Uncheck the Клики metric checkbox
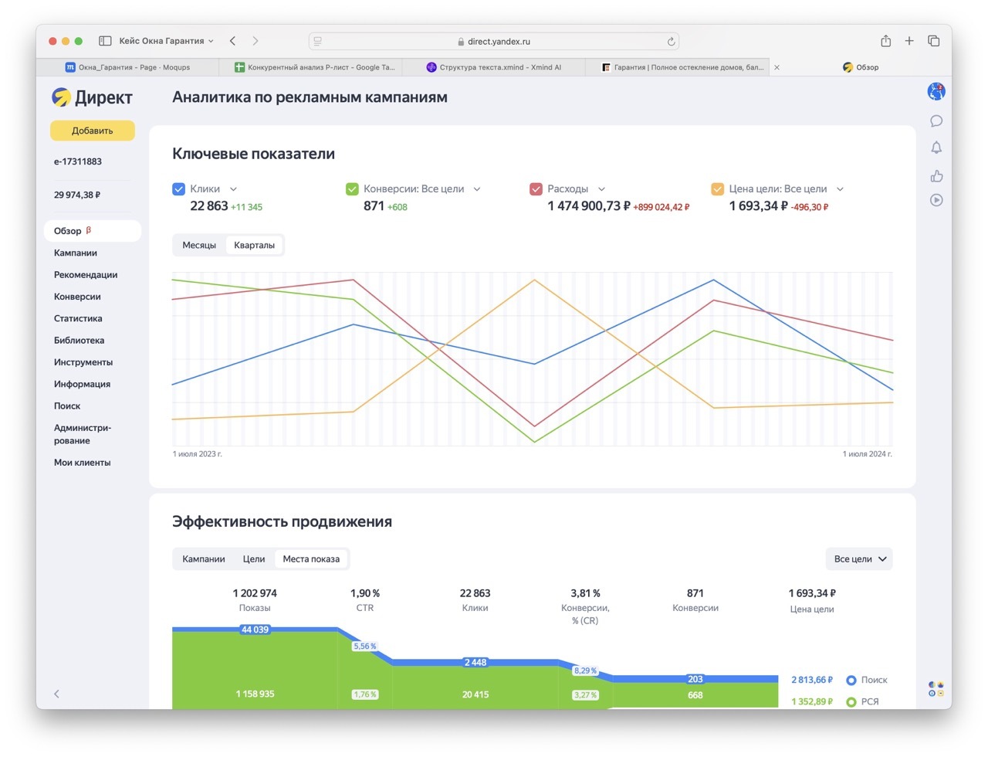The height and width of the screenshot is (757, 988). point(178,188)
